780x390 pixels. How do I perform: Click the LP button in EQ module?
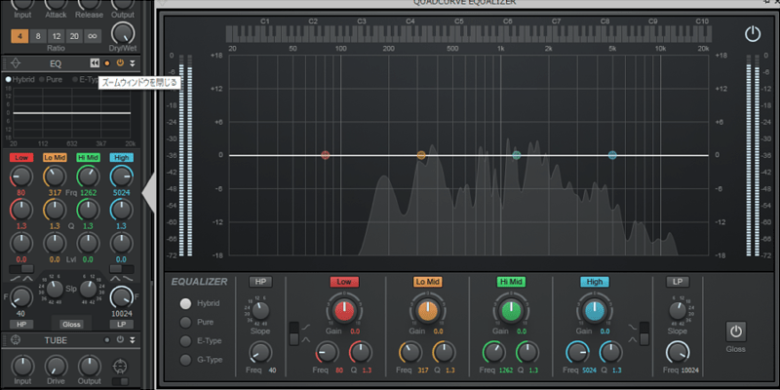(x=121, y=325)
